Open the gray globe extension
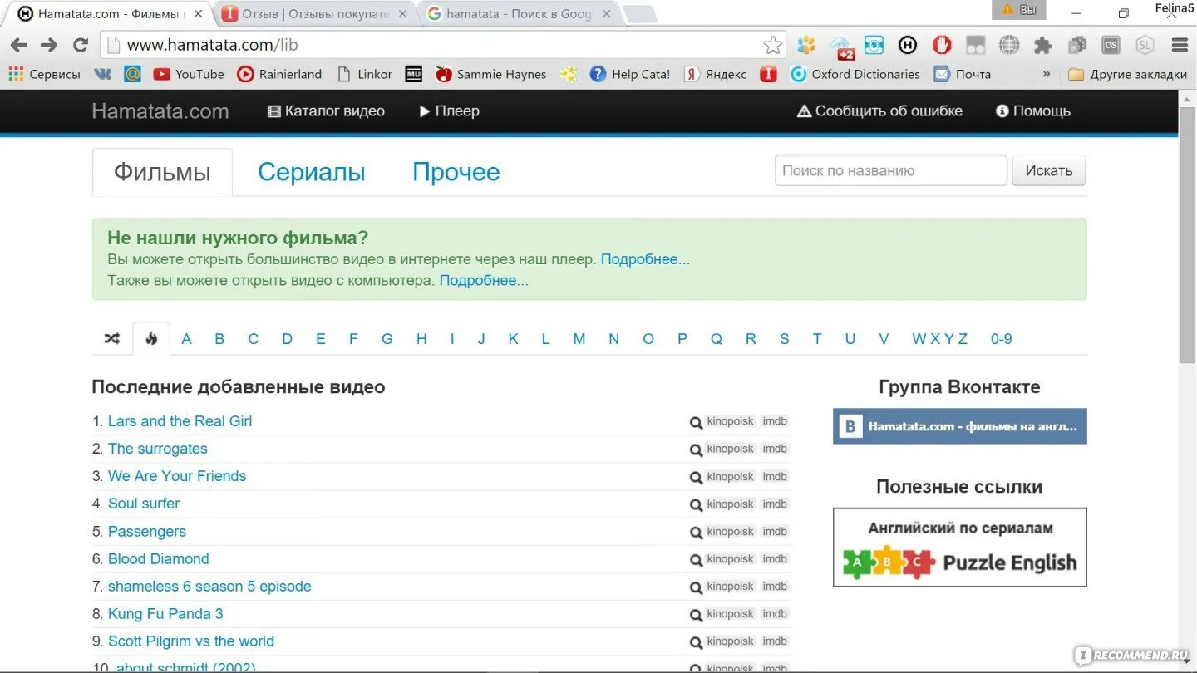Image resolution: width=1197 pixels, height=673 pixels. point(1009,45)
